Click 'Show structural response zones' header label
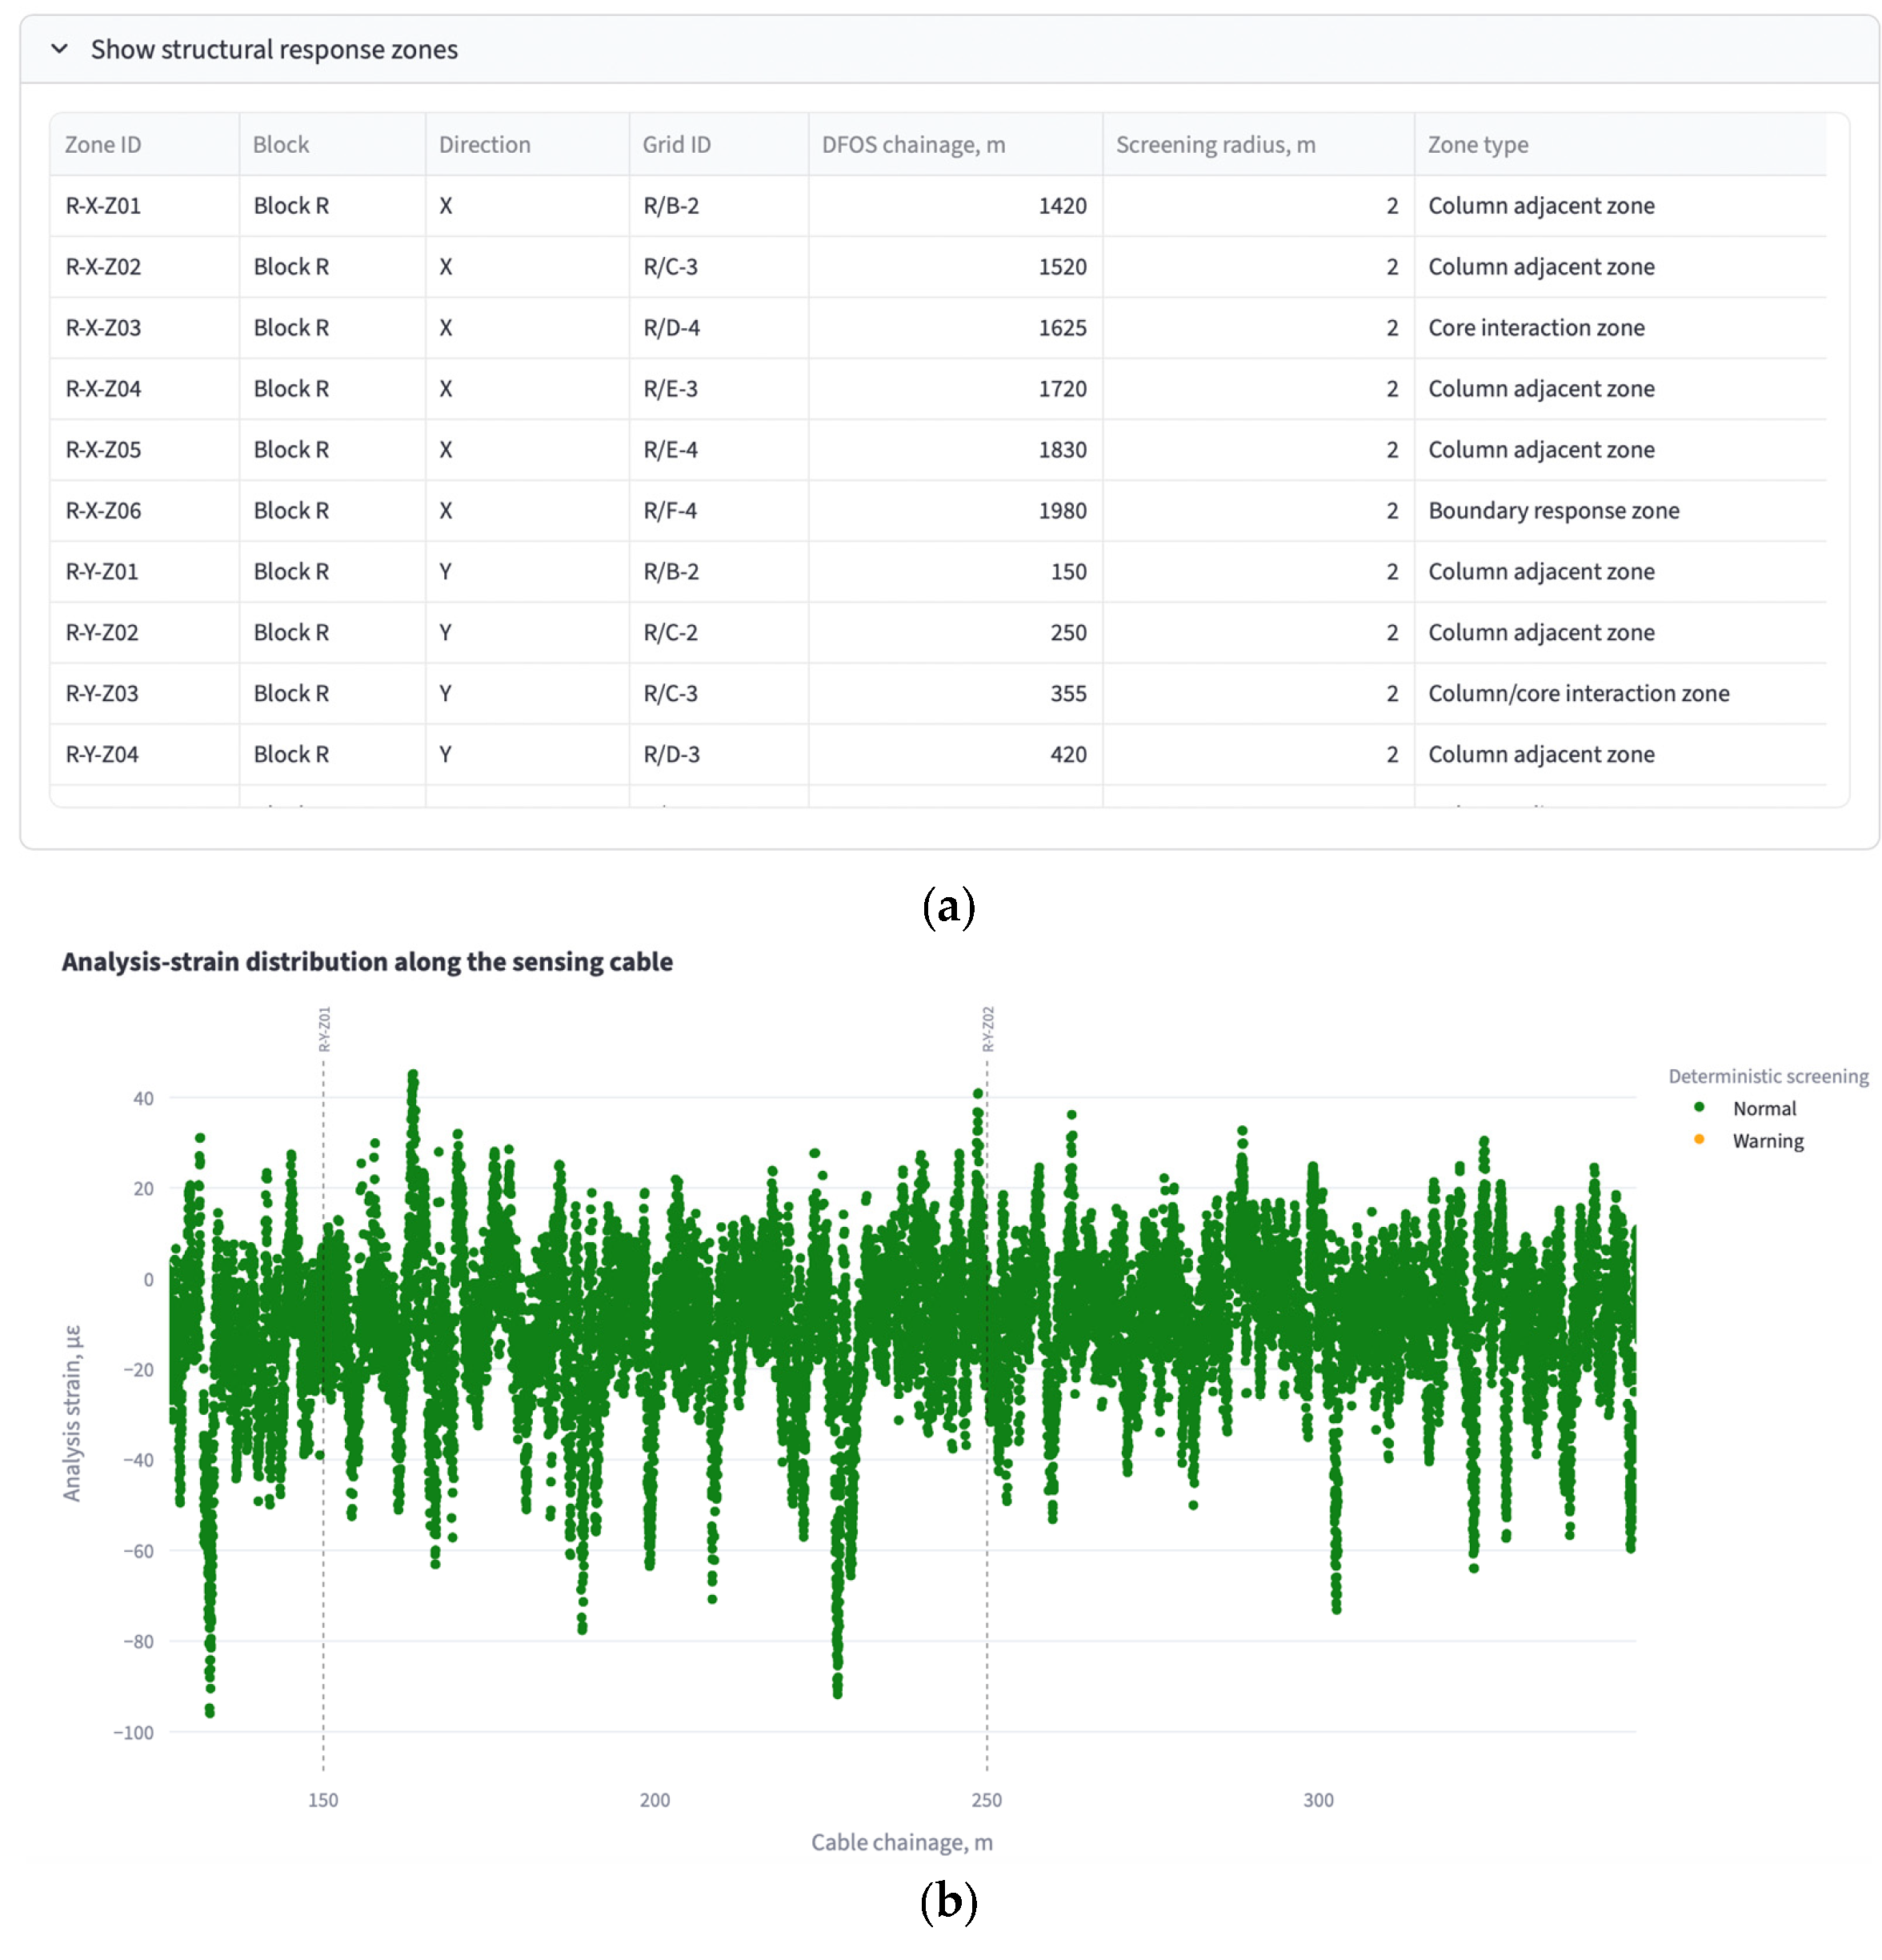The image size is (1882, 1960). (274, 49)
